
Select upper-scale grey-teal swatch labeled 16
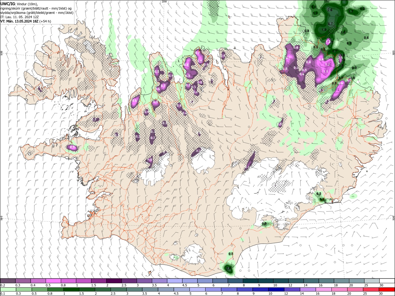point(326,281)
